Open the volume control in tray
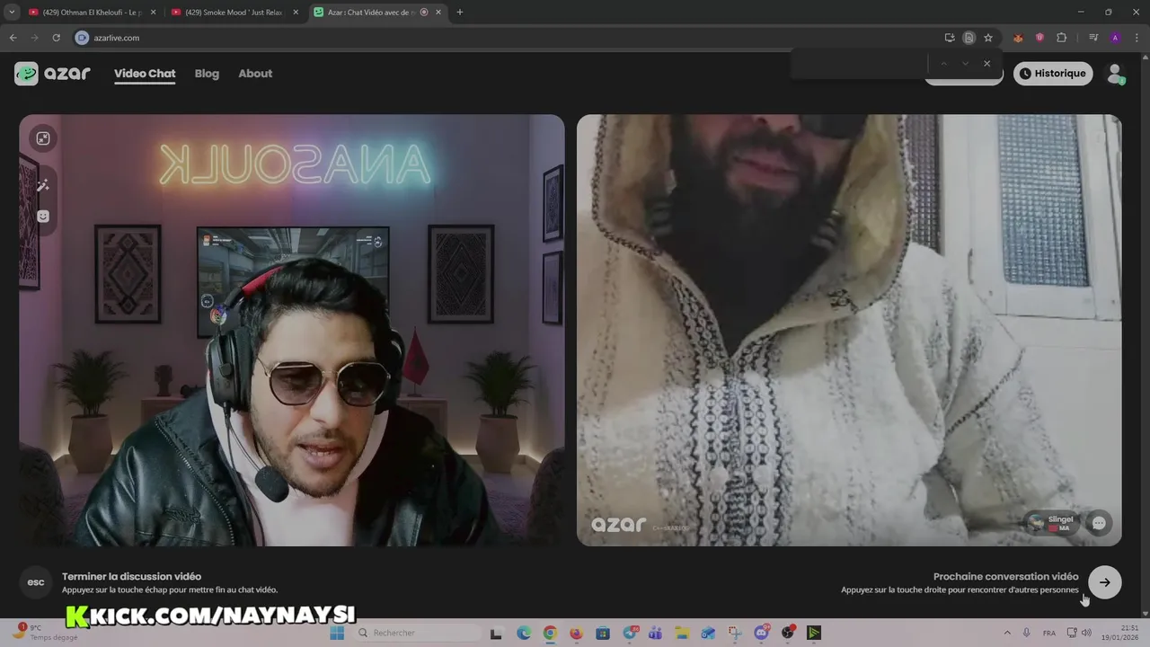 [1086, 633]
